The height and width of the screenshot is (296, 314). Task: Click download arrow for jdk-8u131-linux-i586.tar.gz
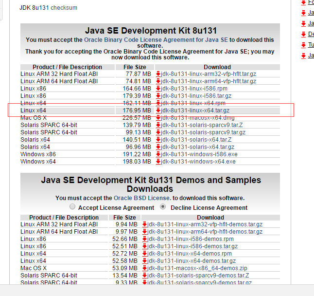158,96
